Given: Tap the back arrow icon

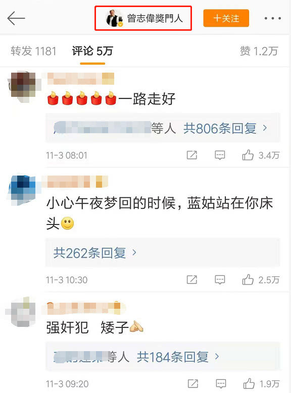Looking at the screenshot, I should [16, 18].
